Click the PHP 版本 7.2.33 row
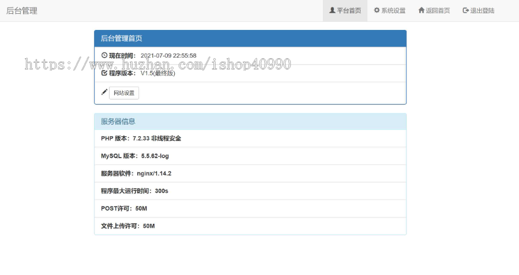This screenshot has width=519, height=275. (x=250, y=138)
